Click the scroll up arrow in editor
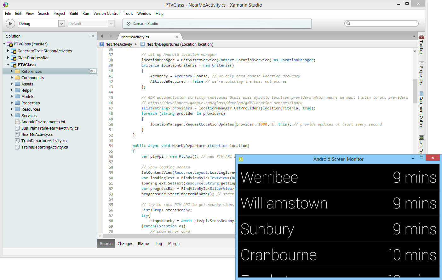Screen dimensions: 442x280 pos(415,51)
